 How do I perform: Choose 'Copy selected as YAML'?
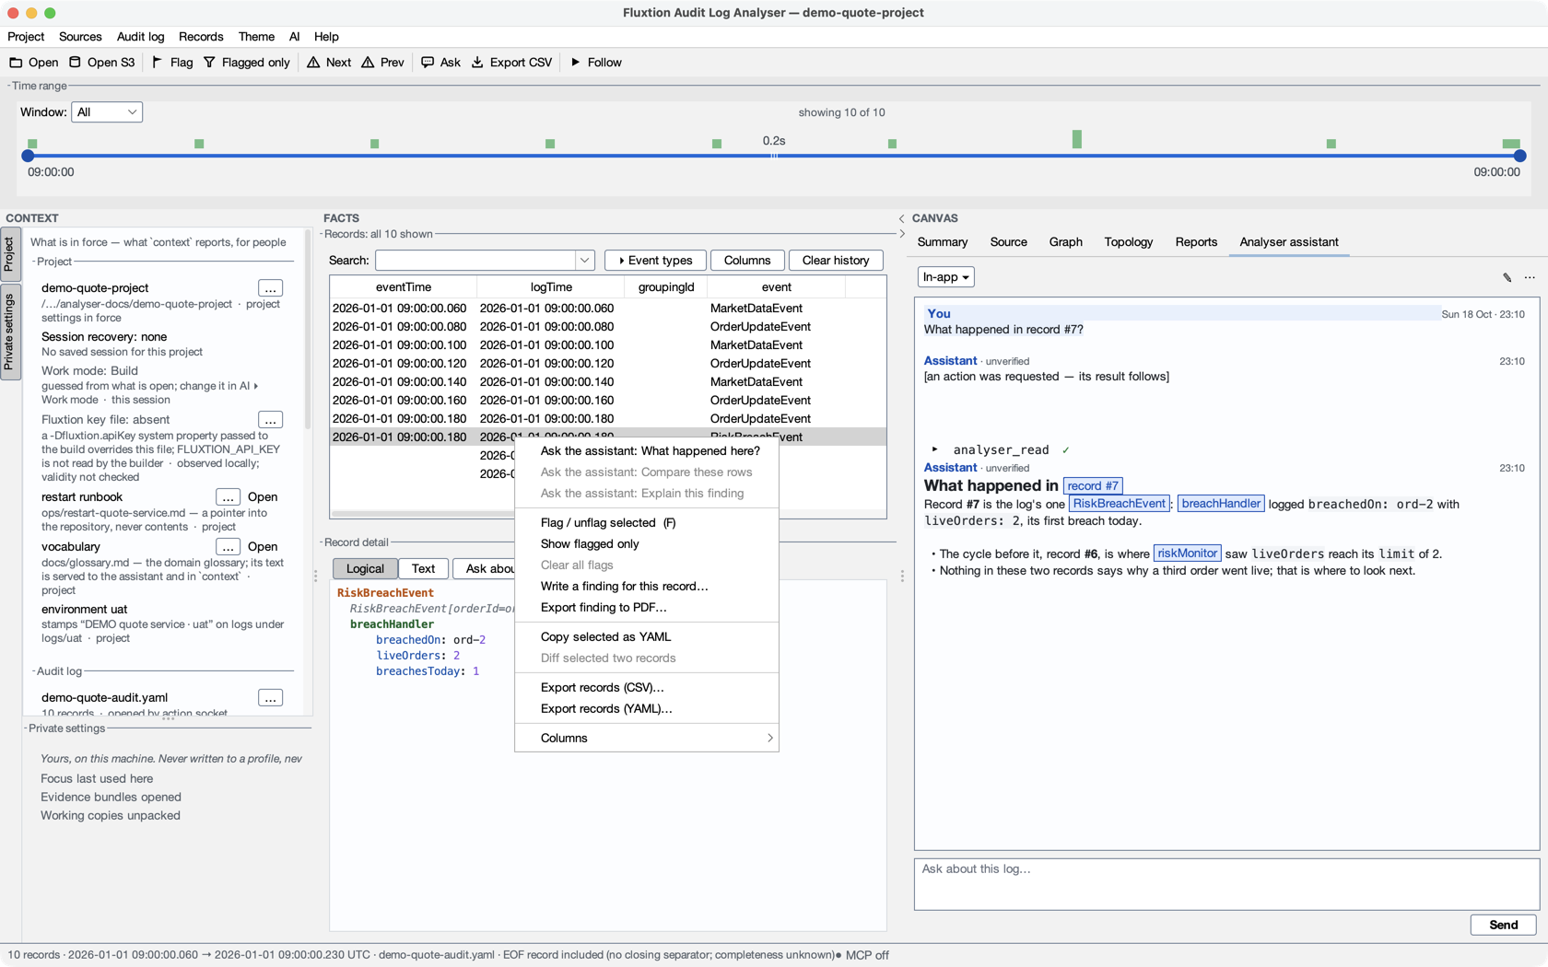647,637
